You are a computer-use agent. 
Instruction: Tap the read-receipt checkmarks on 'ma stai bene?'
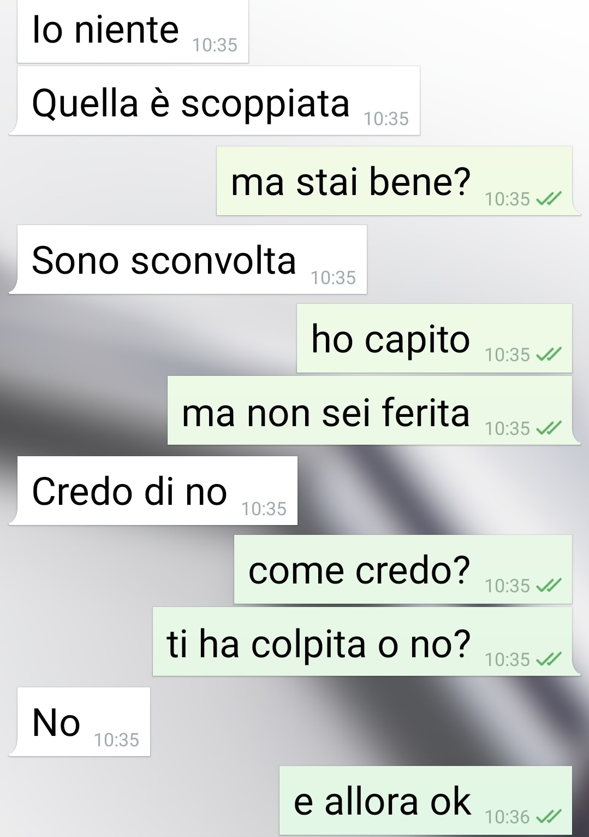tap(549, 199)
